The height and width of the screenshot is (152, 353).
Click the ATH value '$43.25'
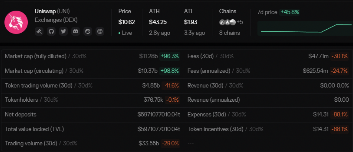pyautogui.click(x=158, y=22)
